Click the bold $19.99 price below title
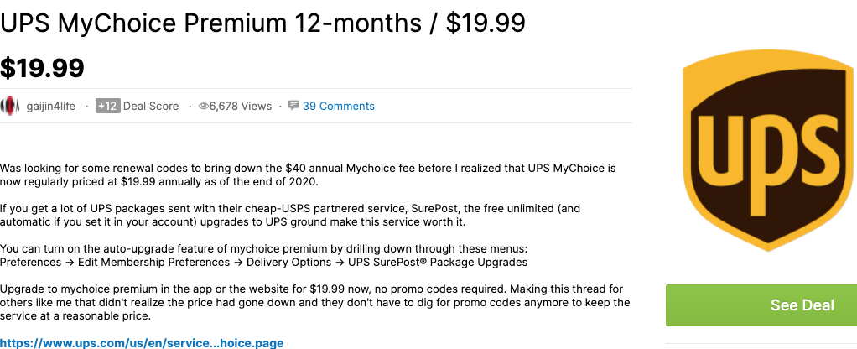857x349 pixels. (x=43, y=67)
